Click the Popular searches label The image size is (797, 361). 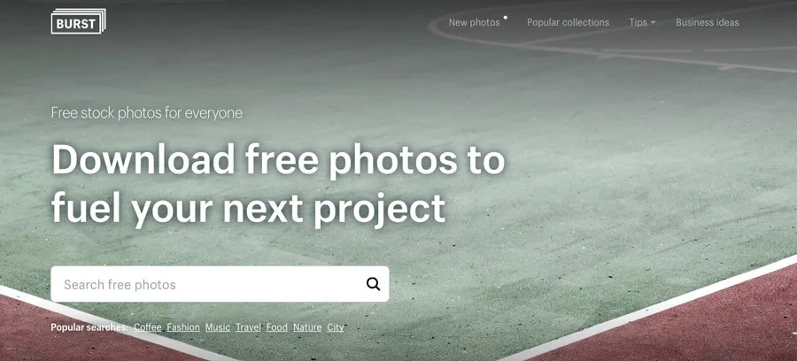click(89, 327)
